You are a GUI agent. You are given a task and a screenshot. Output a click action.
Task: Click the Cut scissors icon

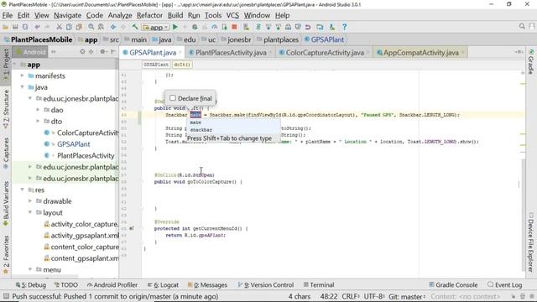[x=59, y=27]
